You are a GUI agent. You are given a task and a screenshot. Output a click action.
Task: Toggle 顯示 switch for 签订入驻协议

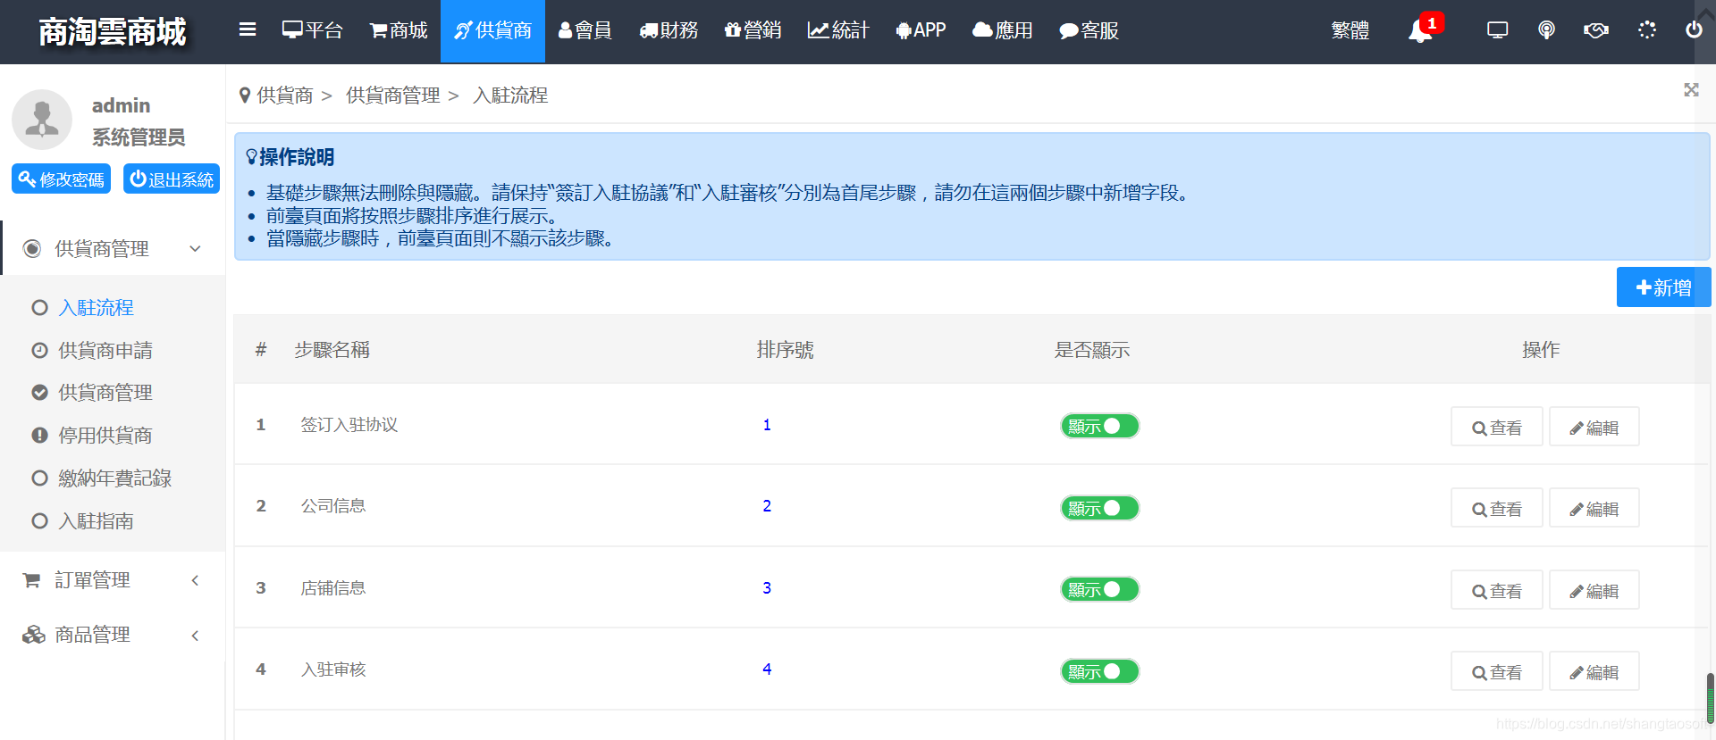(x=1099, y=426)
